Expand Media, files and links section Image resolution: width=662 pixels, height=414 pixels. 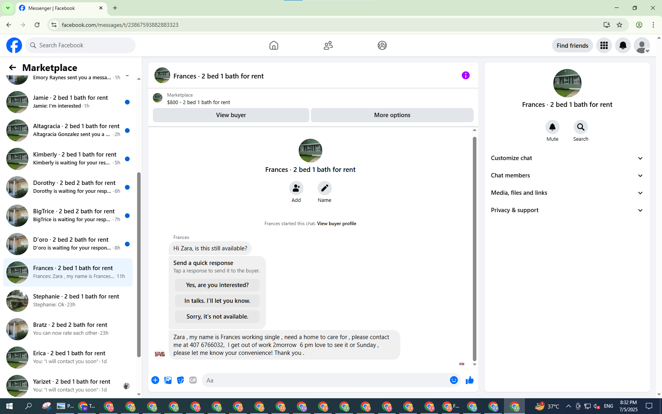click(x=567, y=193)
